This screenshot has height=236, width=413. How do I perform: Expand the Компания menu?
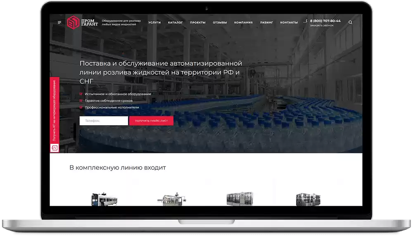coord(243,22)
